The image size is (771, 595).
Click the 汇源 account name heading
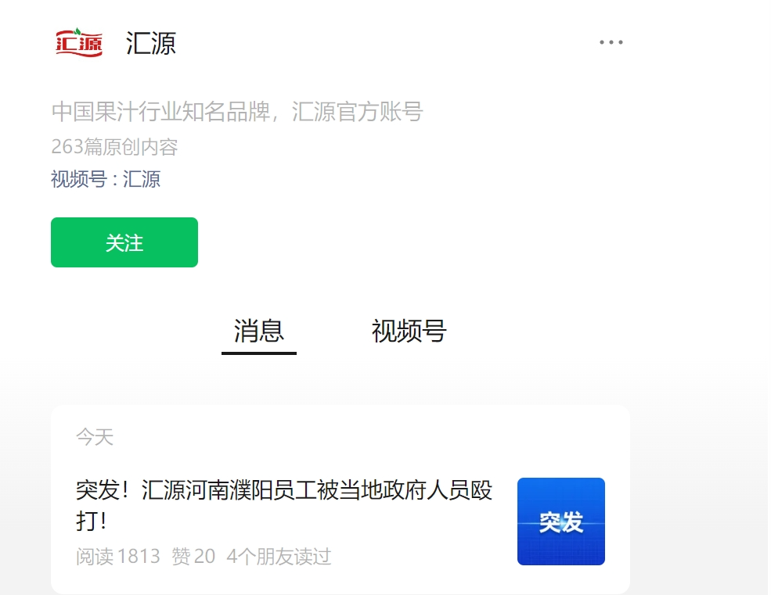coord(151,43)
